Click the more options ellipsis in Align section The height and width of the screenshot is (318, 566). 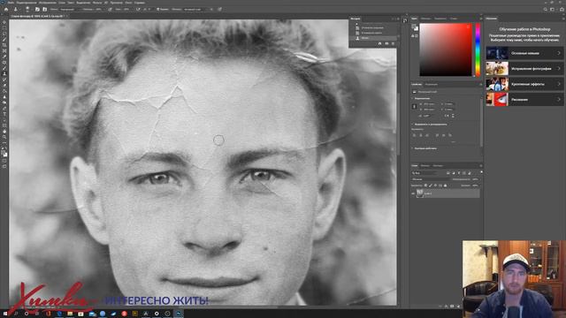pyautogui.click(x=454, y=141)
